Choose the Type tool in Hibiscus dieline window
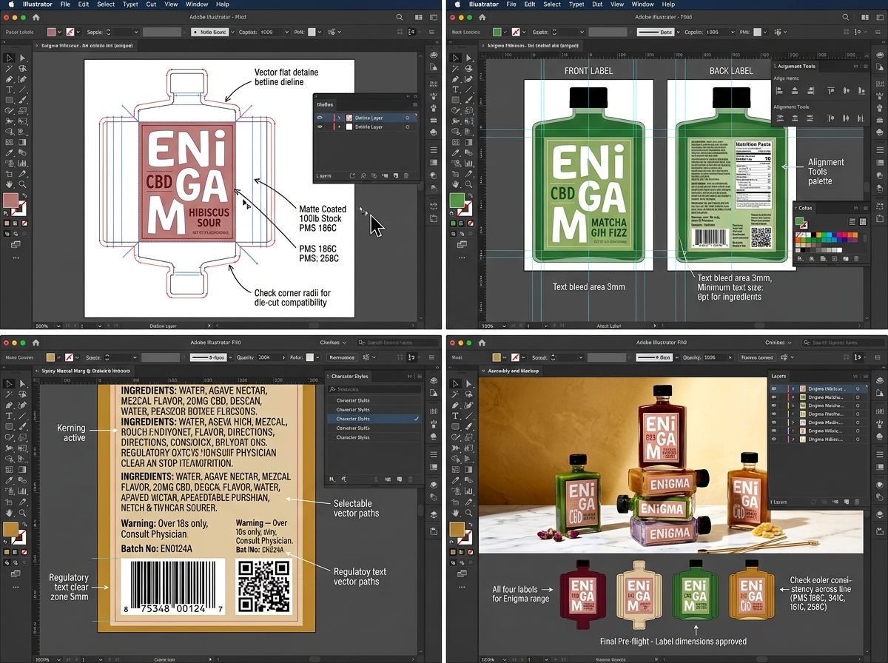This screenshot has height=663, width=888. coord(9,90)
